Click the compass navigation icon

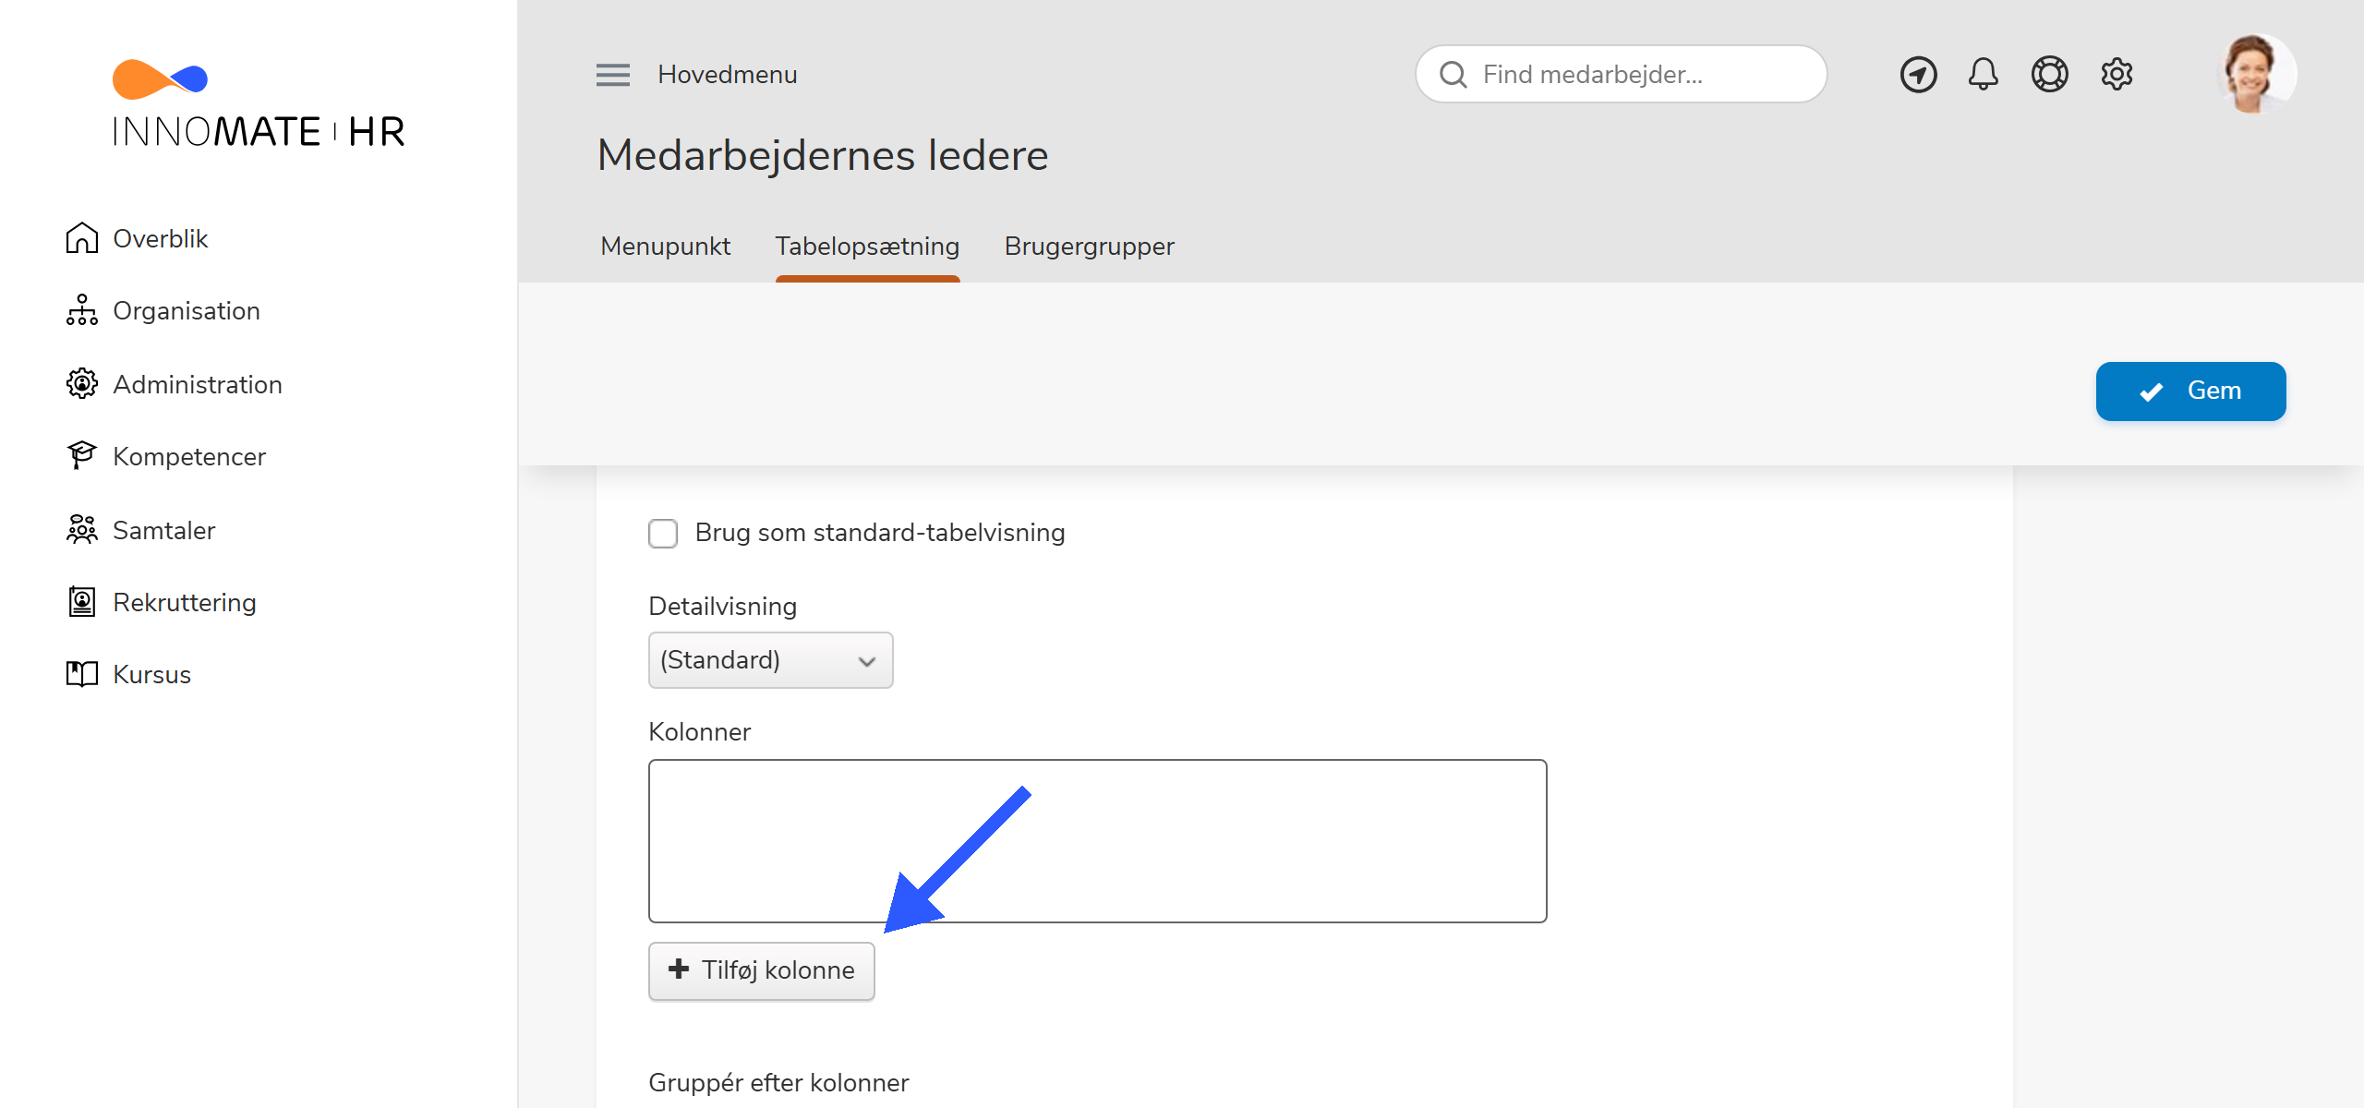(x=1918, y=74)
